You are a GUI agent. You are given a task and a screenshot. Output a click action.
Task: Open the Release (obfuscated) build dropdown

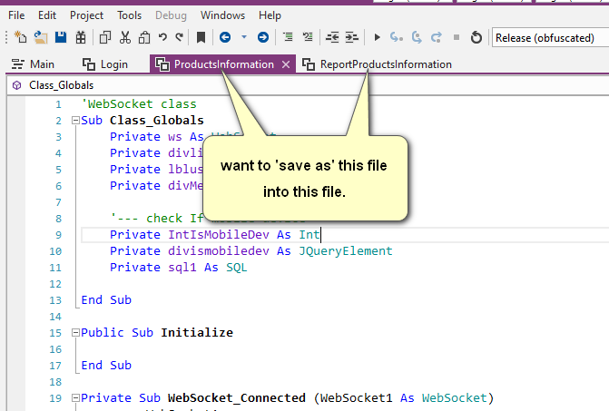(x=550, y=37)
